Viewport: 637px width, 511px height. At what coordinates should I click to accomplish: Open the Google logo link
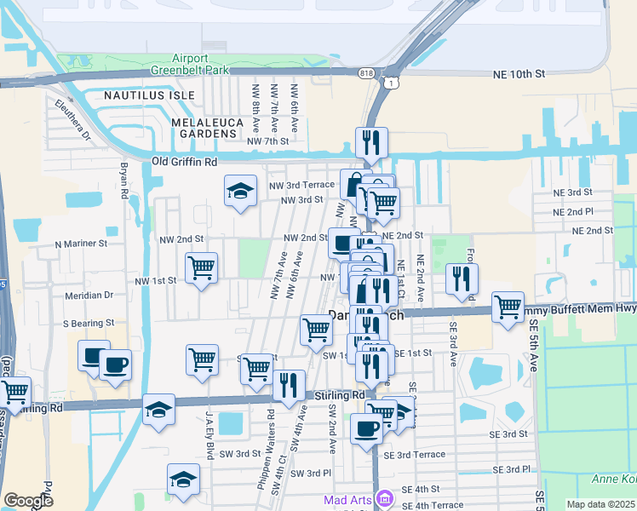click(29, 501)
